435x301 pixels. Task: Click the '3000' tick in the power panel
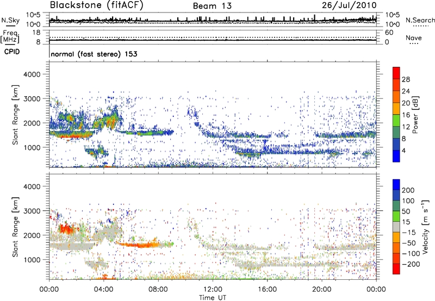(x=32, y=99)
